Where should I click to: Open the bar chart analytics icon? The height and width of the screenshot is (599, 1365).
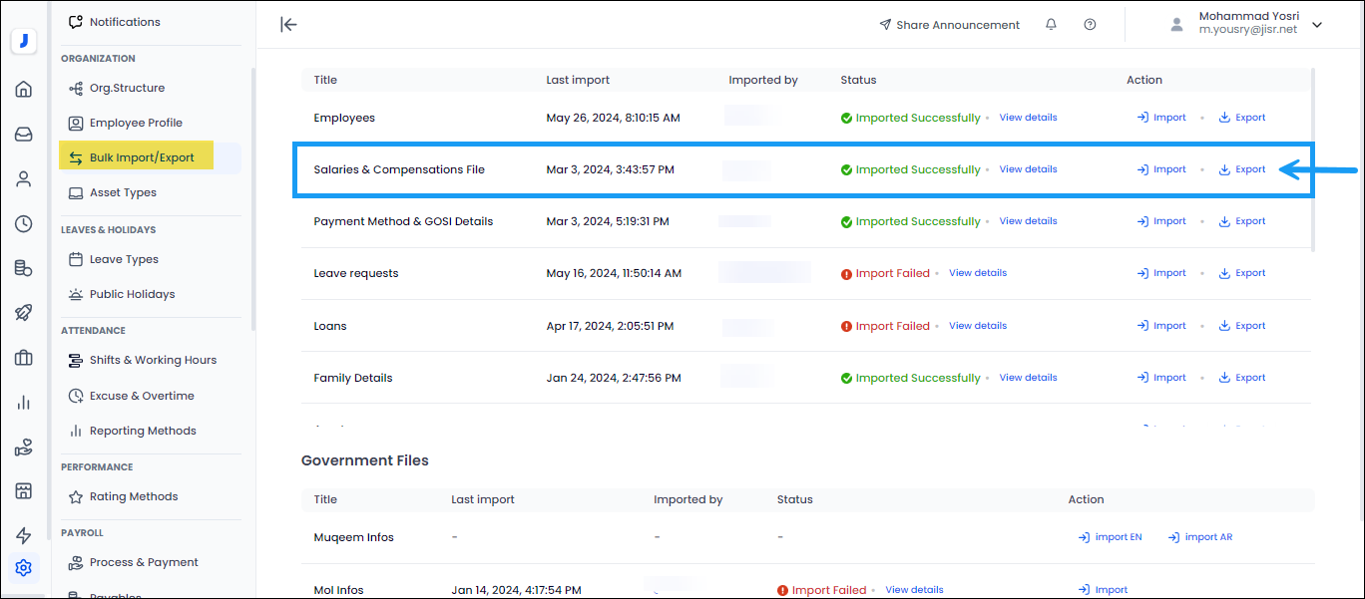tap(24, 403)
